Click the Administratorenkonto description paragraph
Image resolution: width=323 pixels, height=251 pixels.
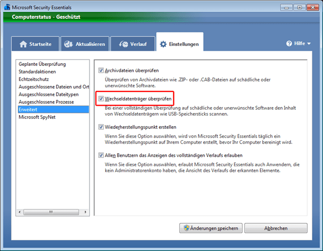click(202, 167)
